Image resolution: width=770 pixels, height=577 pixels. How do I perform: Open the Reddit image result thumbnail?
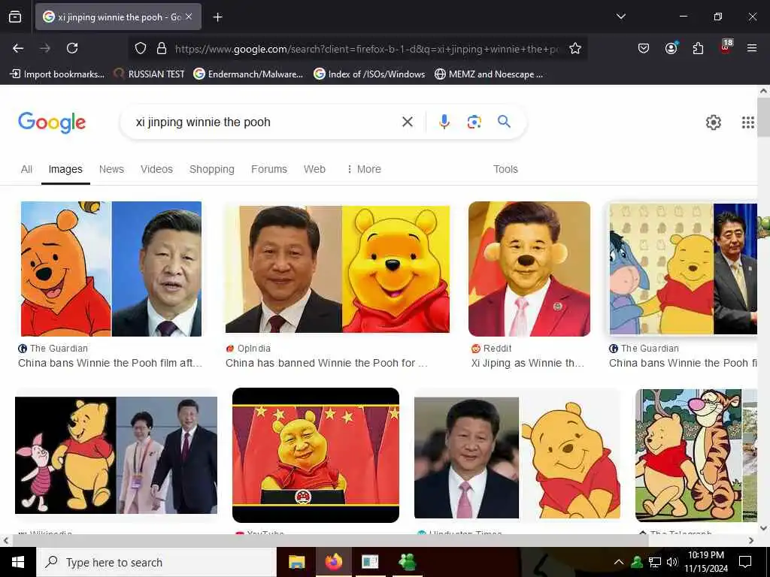pos(529,269)
